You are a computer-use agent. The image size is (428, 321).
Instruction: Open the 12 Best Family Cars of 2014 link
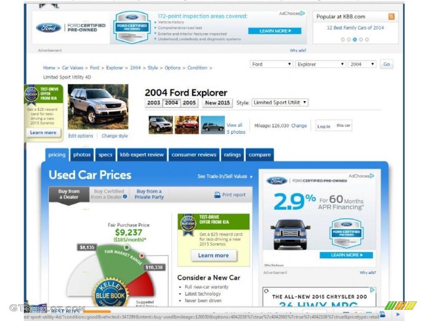pos(355,28)
